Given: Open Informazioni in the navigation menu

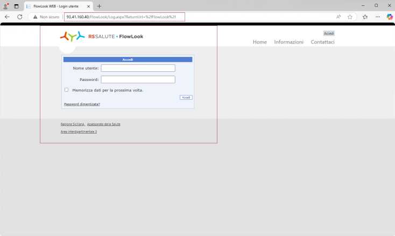Looking at the screenshot, I should [288, 42].
